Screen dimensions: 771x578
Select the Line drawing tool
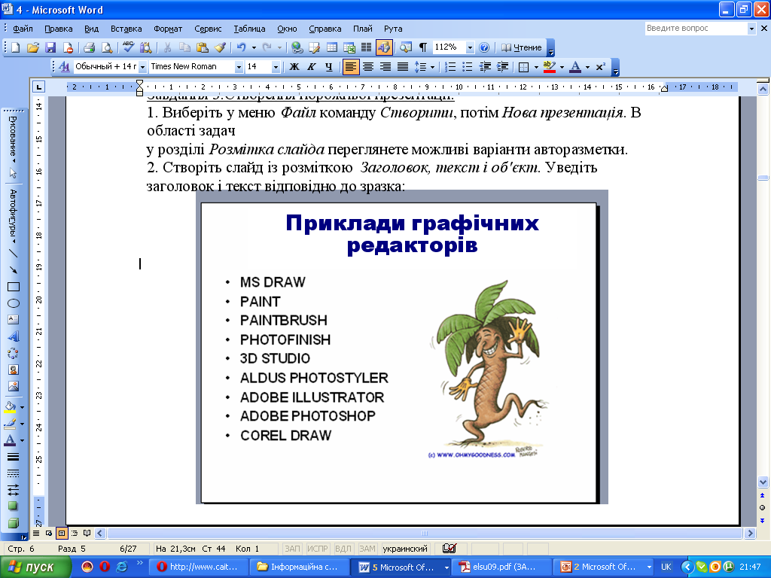coord(14,254)
